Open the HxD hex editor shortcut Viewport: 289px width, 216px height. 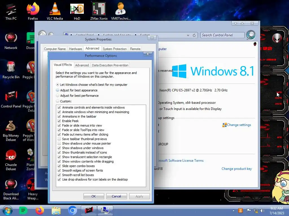click(x=77, y=12)
